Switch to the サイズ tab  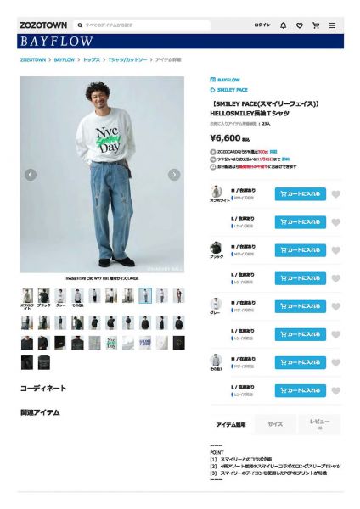point(275,424)
